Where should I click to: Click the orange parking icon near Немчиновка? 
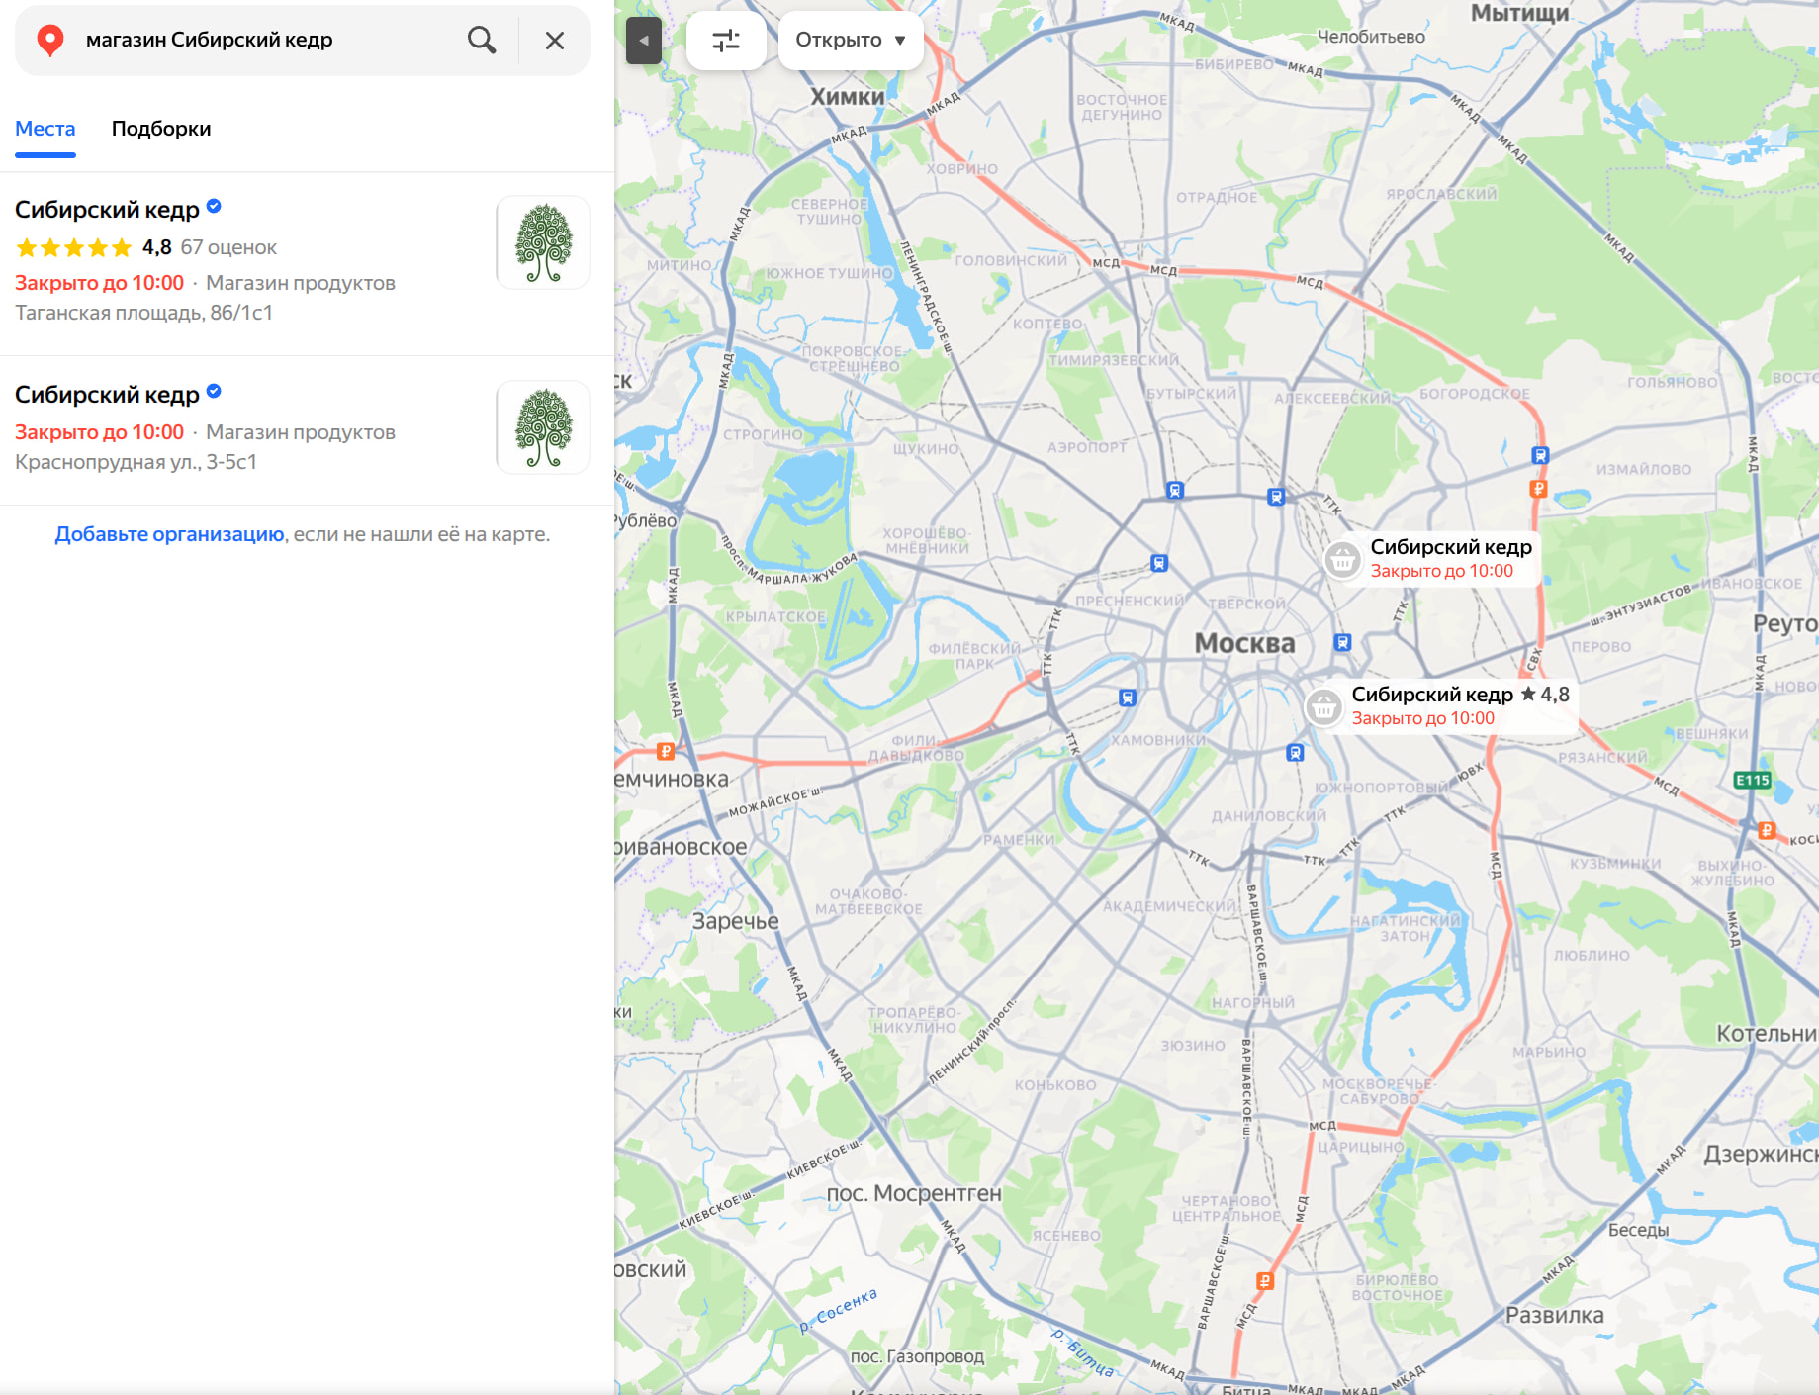666,751
